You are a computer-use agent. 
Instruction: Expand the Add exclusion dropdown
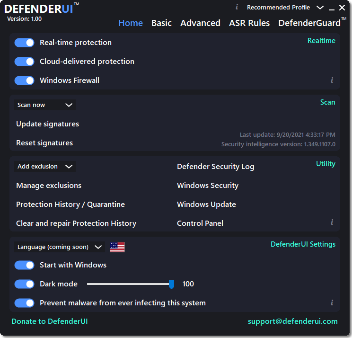click(44, 167)
